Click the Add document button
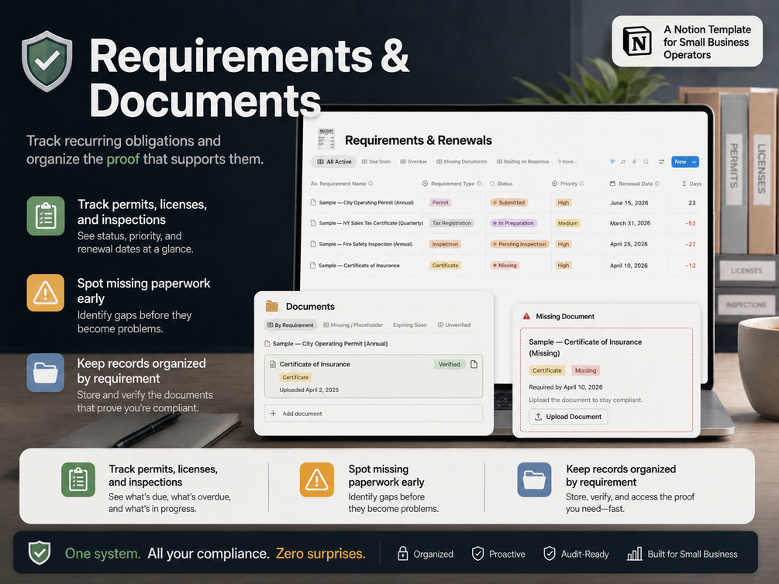The image size is (779, 584). (x=374, y=413)
